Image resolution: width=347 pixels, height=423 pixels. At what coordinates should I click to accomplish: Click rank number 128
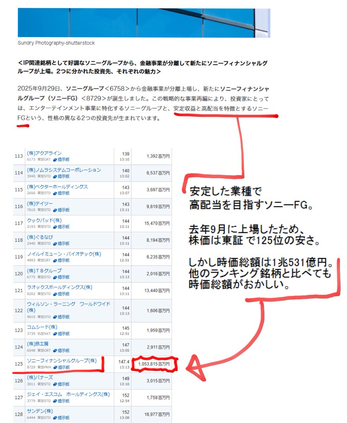[19, 414]
